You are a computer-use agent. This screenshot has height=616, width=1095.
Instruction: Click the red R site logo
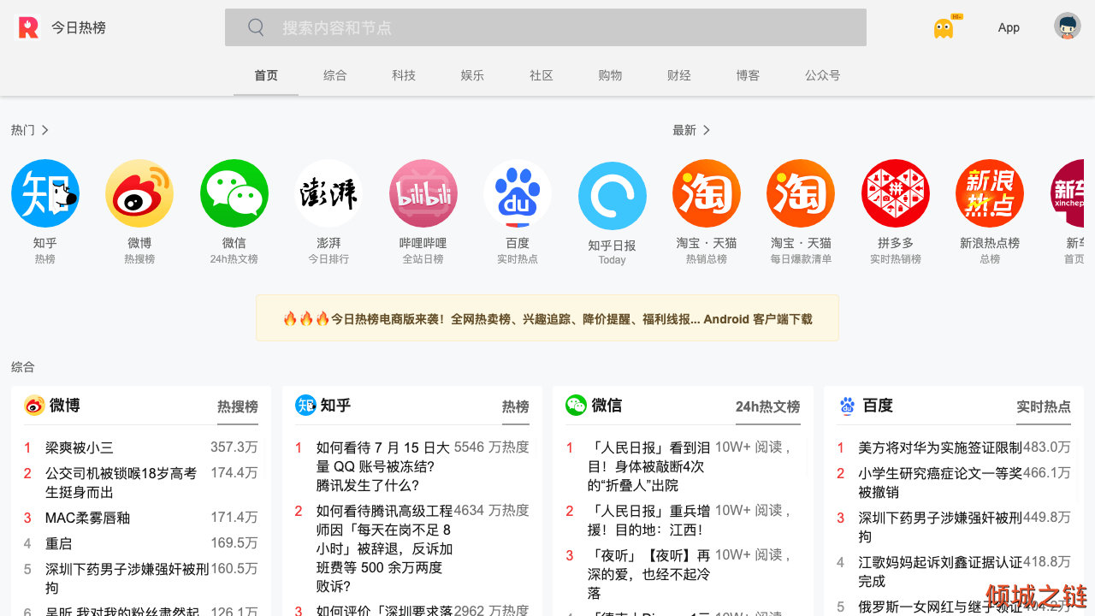click(x=28, y=27)
